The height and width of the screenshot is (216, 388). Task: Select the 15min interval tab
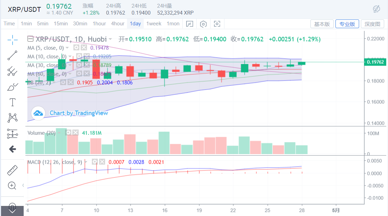61,24
